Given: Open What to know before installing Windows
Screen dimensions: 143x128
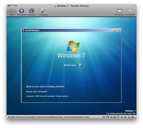Looking at the screenshot, I should 45,86.
